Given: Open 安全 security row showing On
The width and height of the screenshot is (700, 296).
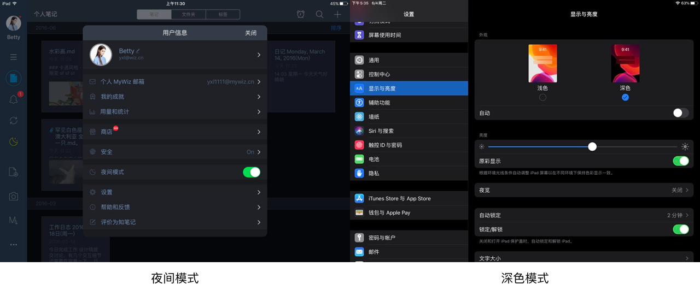Looking at the screenshot, I should 175,152.
